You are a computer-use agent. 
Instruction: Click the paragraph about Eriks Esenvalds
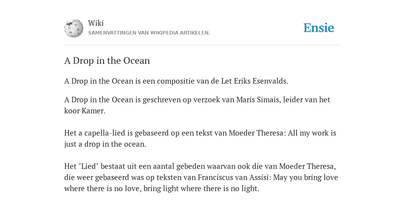click(176, 81)
